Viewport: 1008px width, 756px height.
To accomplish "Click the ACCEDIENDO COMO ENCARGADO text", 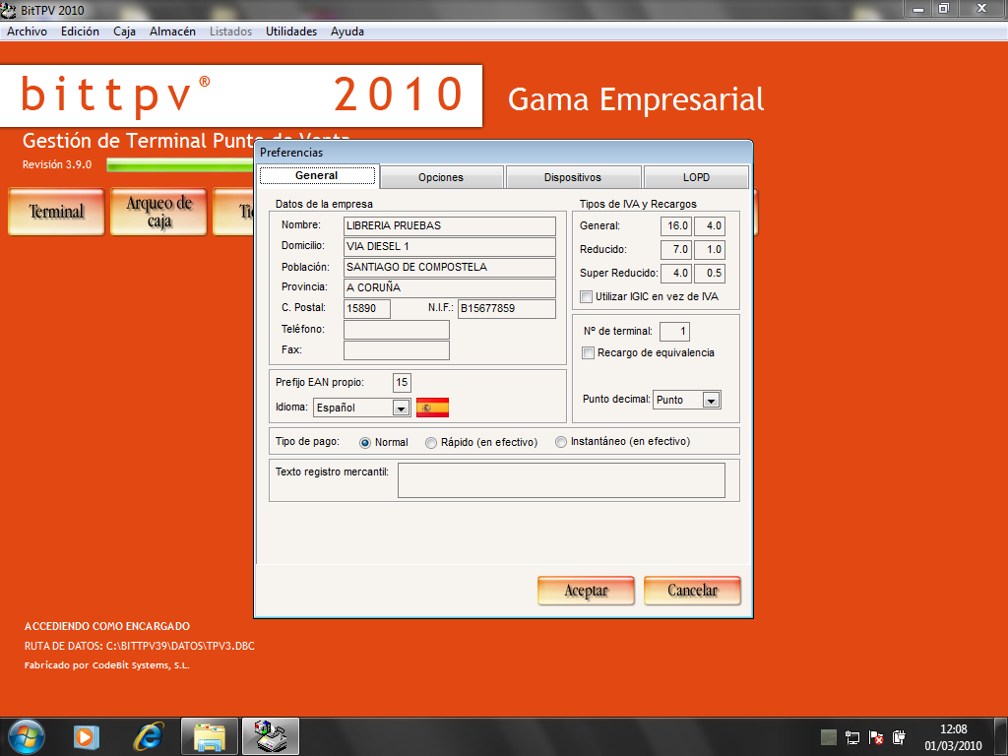I will click(107, 626).
